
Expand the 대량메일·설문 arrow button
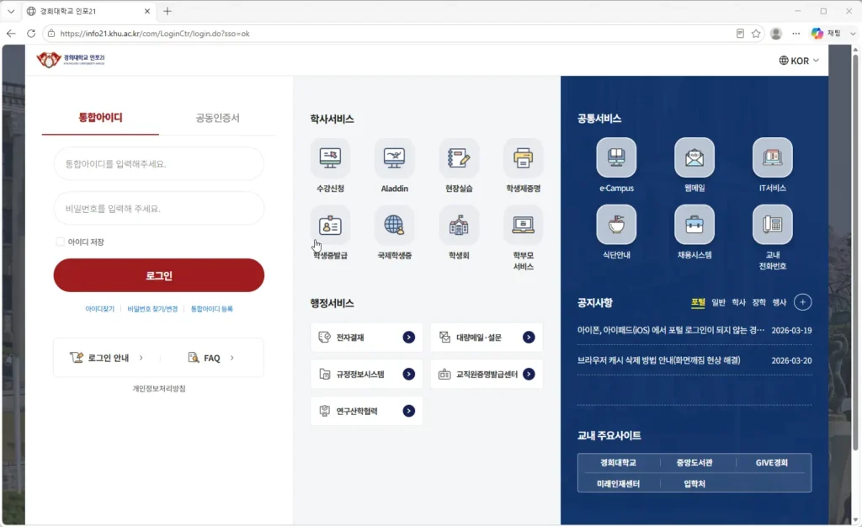[x=529, y=338]
